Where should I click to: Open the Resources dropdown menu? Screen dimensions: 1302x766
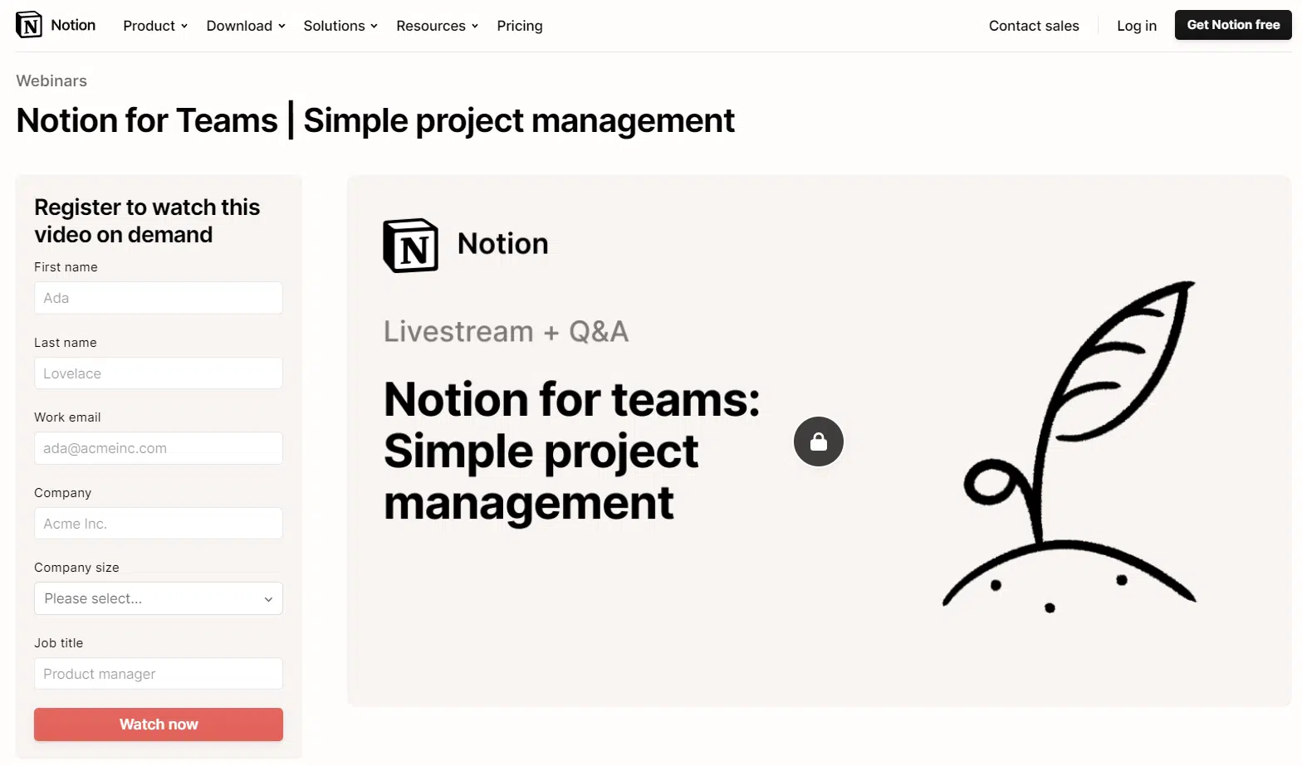coord(437,26)
